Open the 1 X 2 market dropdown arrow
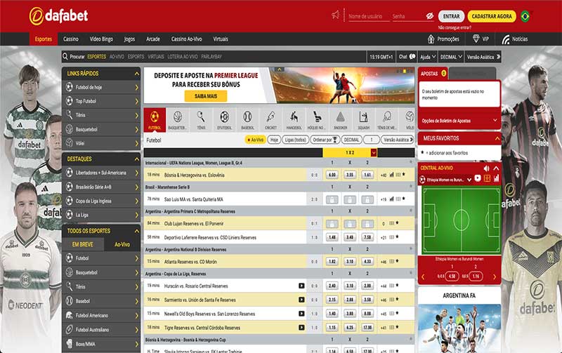Viewport: 562px width, 353px height. click(x=374, y=152)
